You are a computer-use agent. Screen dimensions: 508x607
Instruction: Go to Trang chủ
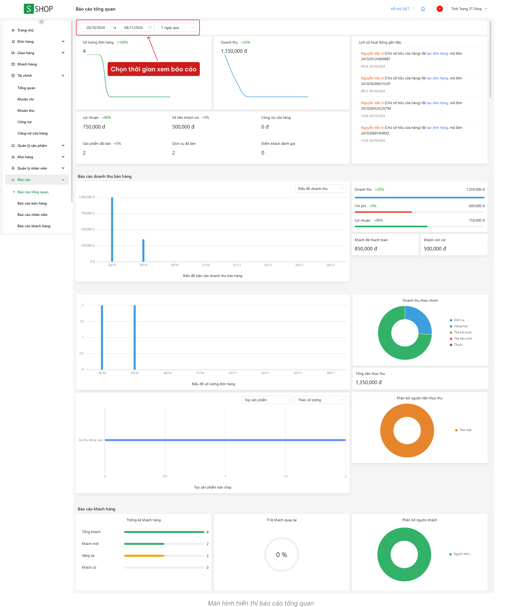coord(25,30)
